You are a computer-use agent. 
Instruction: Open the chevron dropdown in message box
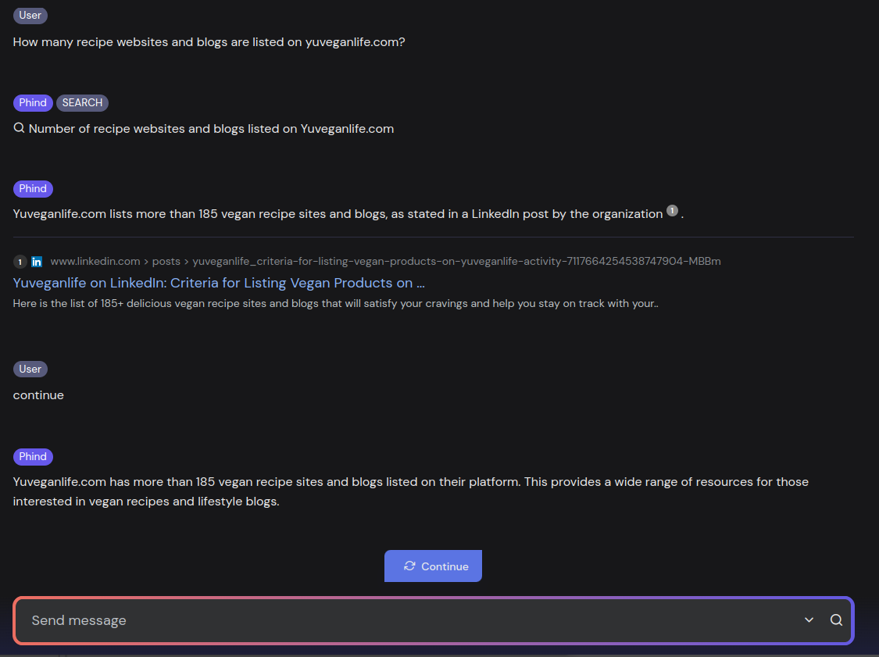click(809, 620)
